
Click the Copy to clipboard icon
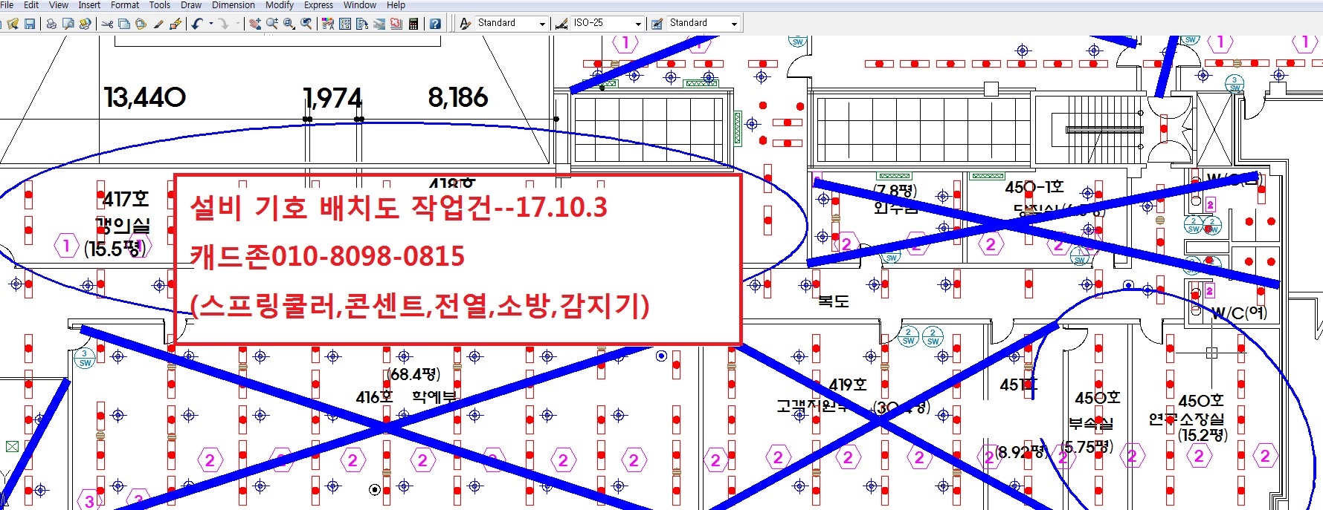click(x=124, y=24)
